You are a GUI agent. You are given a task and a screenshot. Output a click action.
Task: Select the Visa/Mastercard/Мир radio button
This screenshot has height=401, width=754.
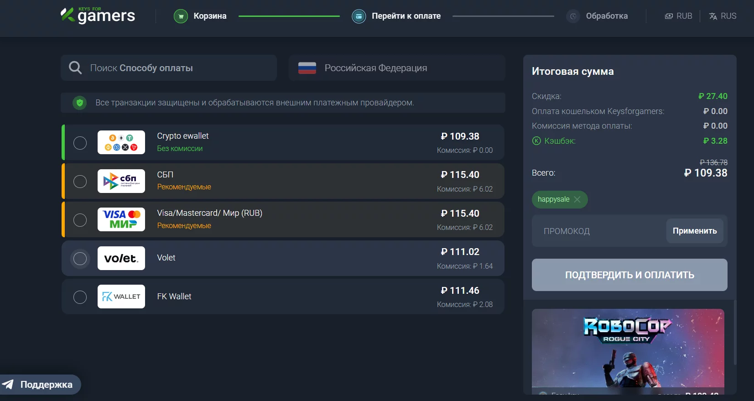80,220
